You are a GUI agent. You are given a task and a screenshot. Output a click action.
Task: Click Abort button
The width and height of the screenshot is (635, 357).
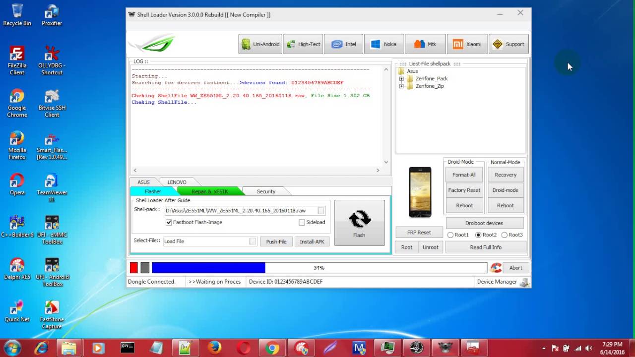click(515, 268)
